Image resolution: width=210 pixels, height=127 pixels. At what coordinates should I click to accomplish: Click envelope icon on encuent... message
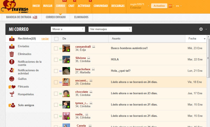(61, 82)
